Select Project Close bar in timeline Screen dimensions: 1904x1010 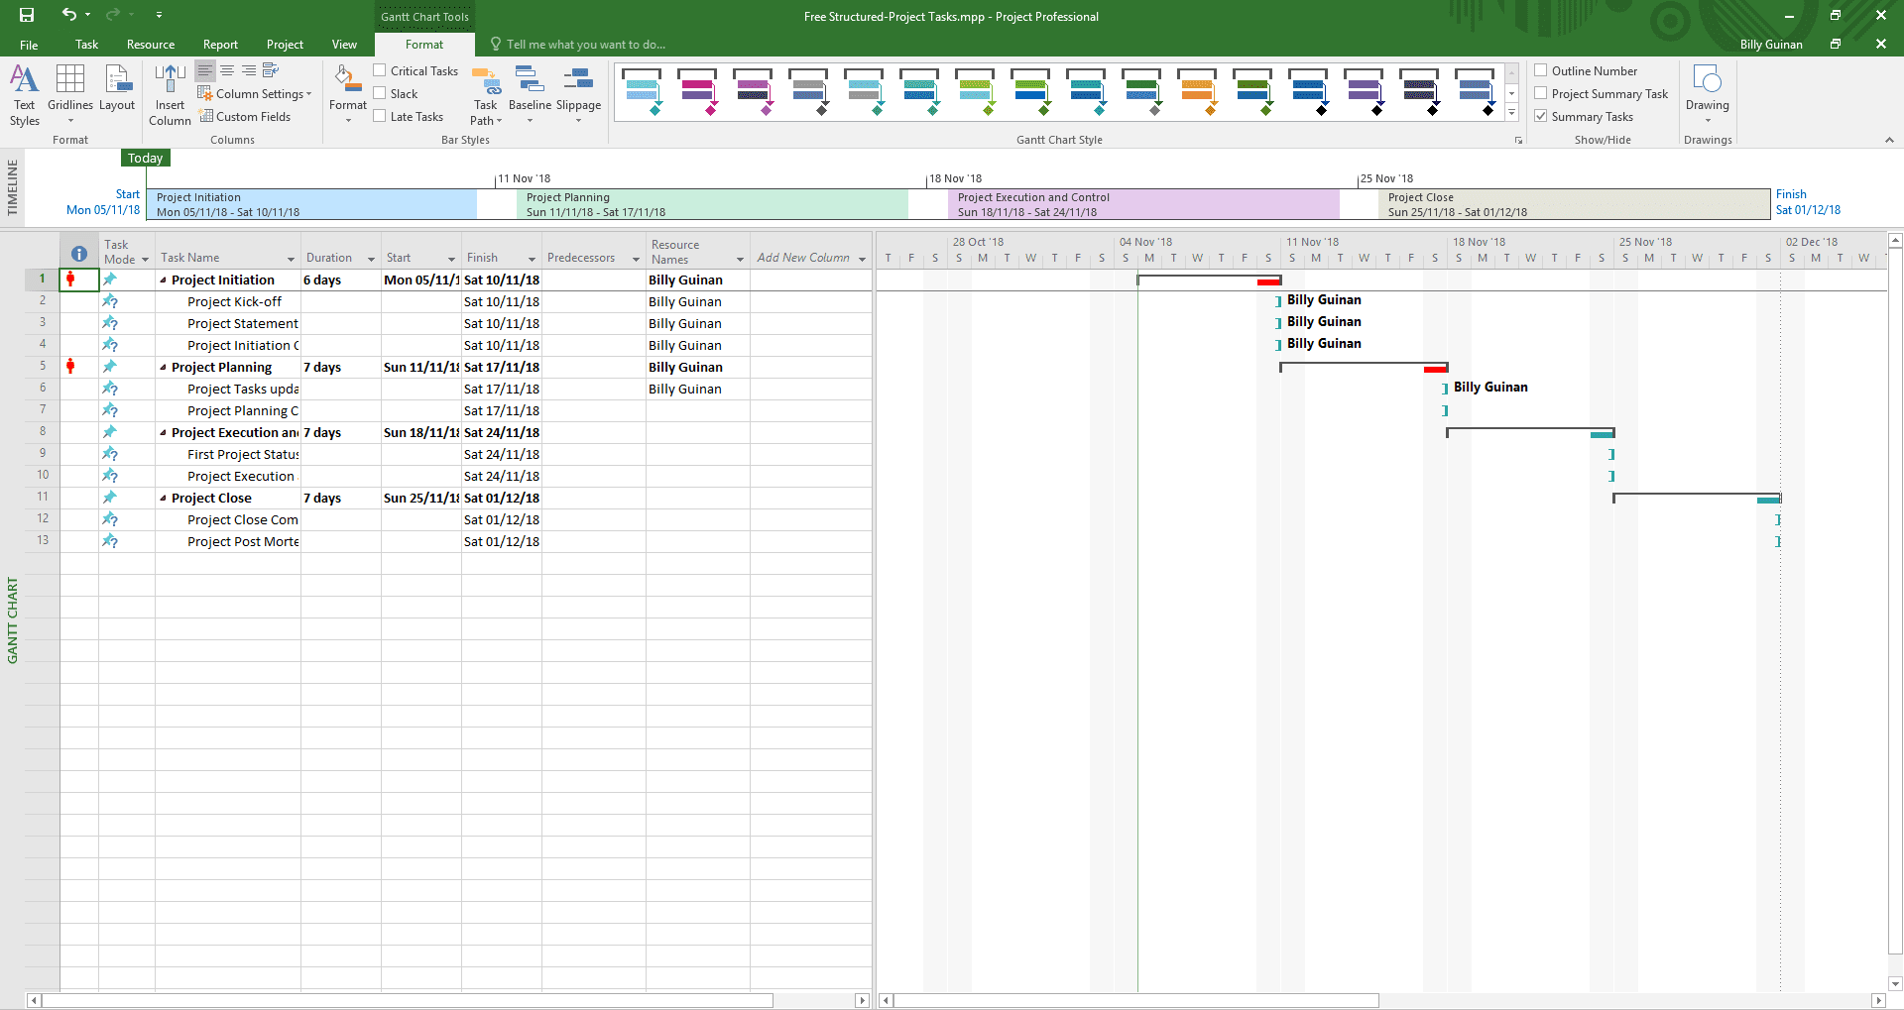(1574, 204)
